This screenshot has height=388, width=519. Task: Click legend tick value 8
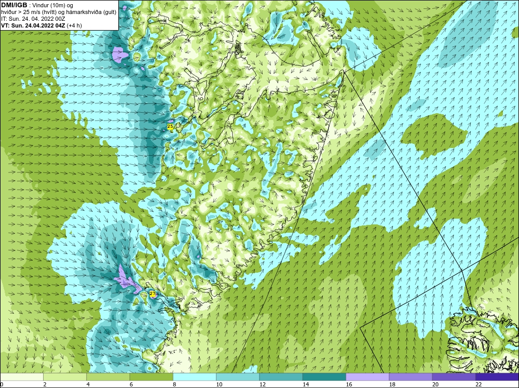[175, 384]
